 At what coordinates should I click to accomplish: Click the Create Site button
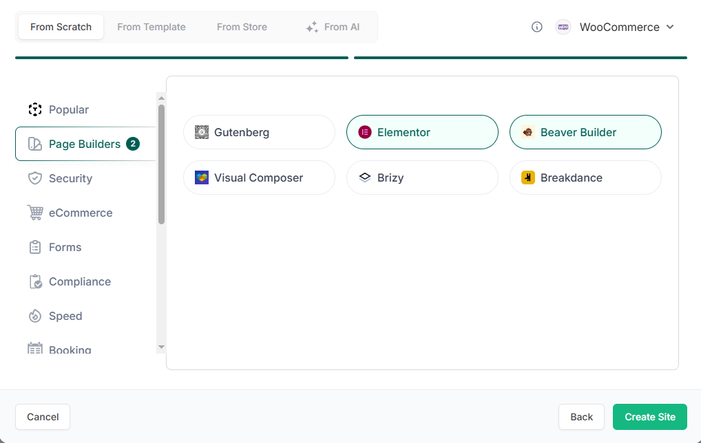[649, 417]
